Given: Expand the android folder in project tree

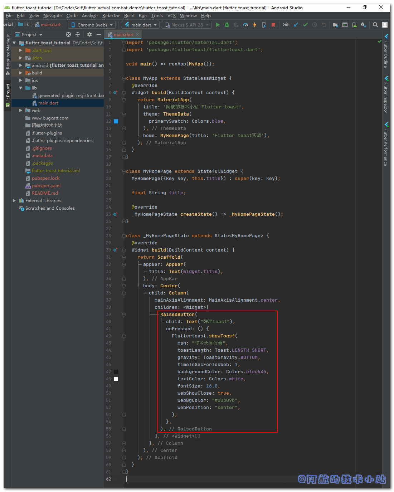Looking at the screenshot, I should pos(21,65).
